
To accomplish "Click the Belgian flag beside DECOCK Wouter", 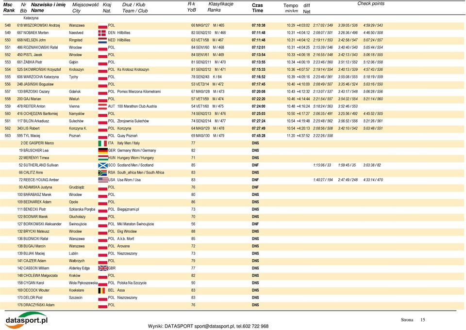I will [102, 291].
